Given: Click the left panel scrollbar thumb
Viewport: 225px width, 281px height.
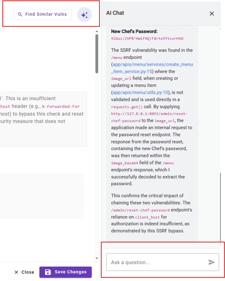Looking at the screenshot, I should coord(97,54).
